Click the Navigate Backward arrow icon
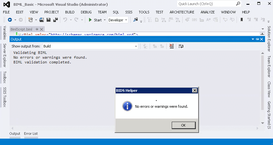273x145 pixels. pyautogui.click(x=10, y=20)
